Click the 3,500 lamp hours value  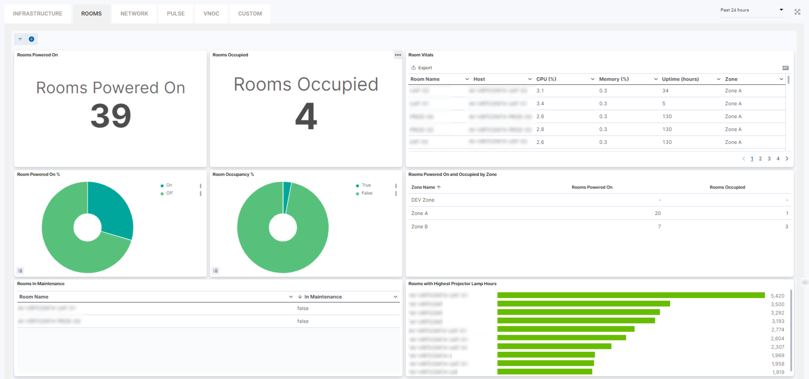(x=777, y=304)
